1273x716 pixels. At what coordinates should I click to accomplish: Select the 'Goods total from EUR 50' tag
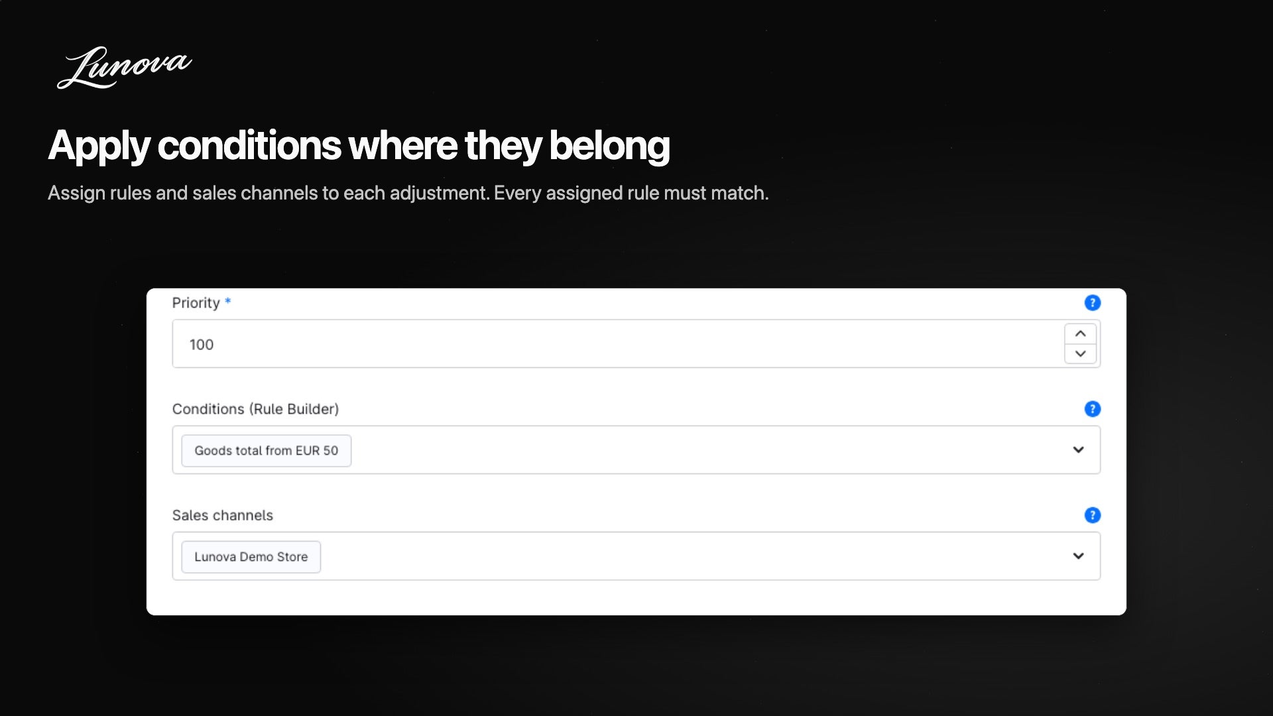[x=266, y=451]
